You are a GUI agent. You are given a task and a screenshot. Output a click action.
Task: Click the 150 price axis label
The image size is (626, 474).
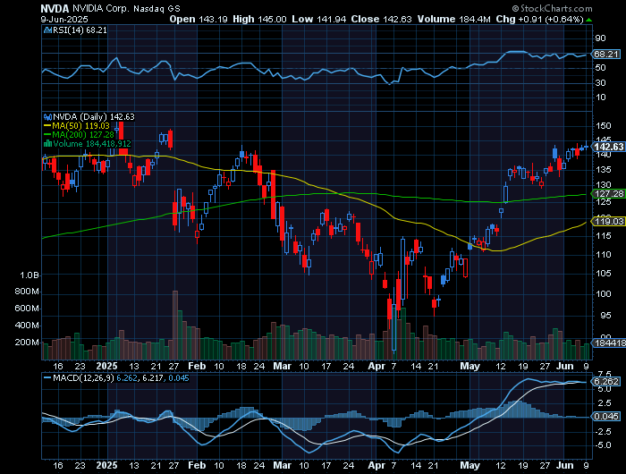coord(604,126)
